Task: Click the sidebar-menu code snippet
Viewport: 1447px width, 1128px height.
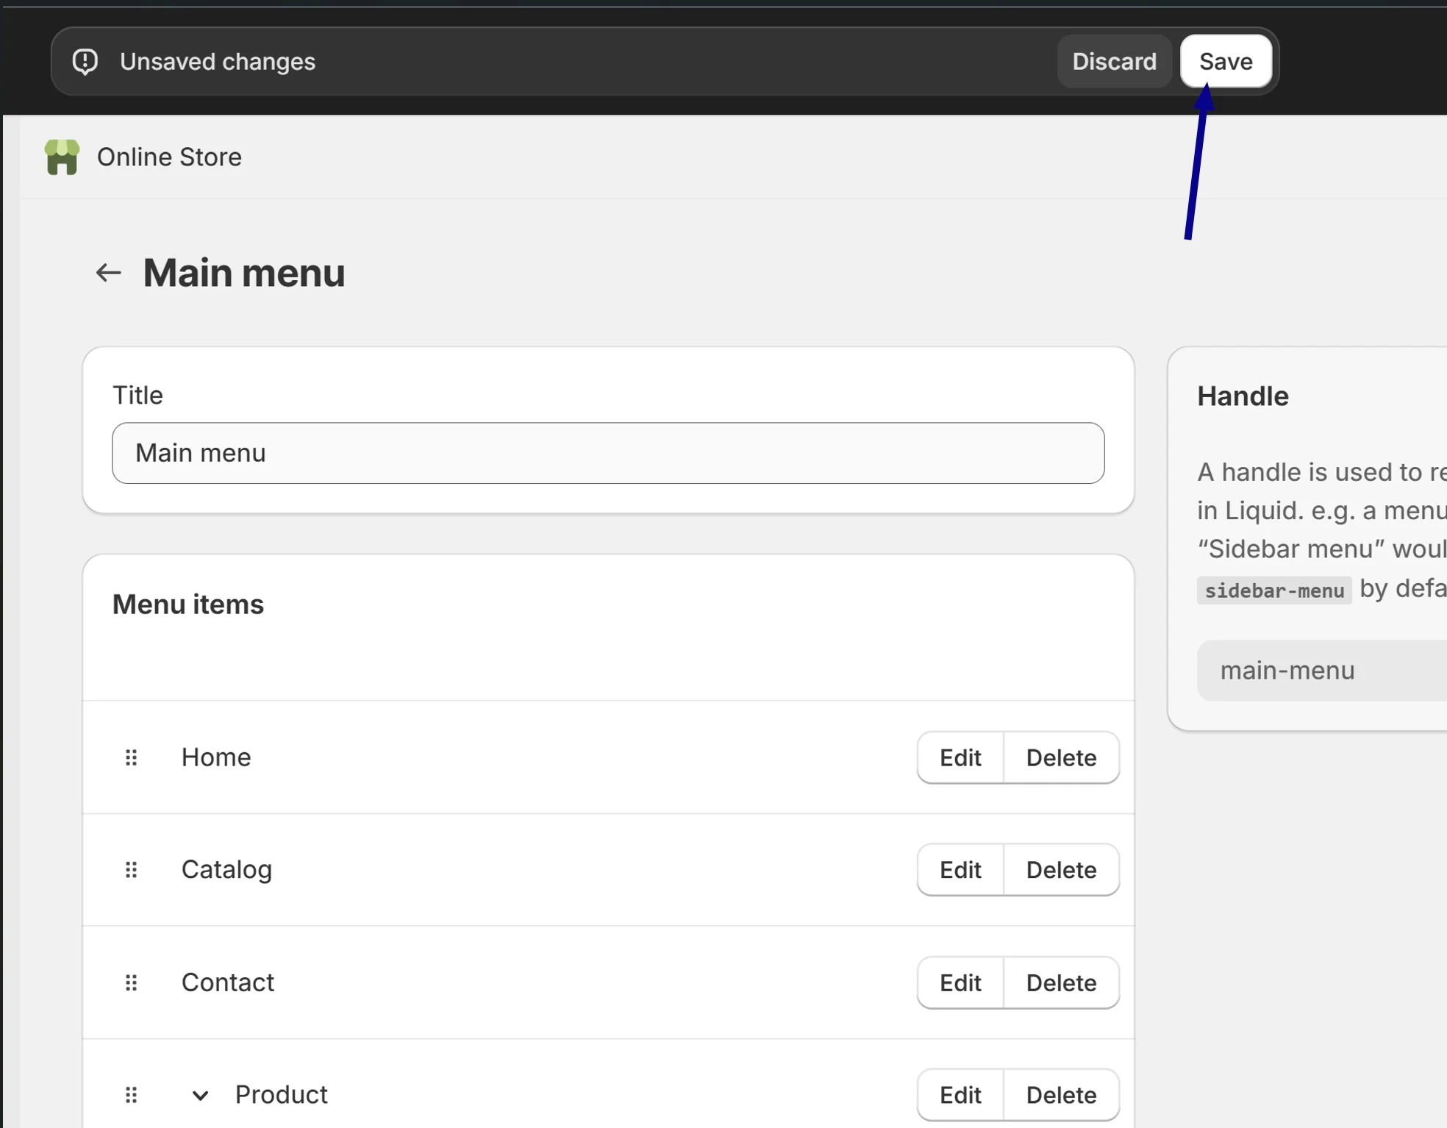Action: (x=1274, y=590)
